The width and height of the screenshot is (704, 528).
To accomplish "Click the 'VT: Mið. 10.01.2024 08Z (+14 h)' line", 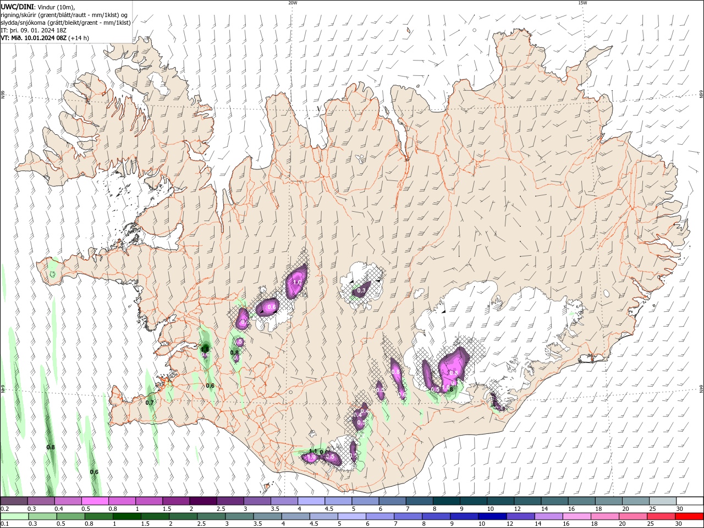I will click(x=45, y=38).
